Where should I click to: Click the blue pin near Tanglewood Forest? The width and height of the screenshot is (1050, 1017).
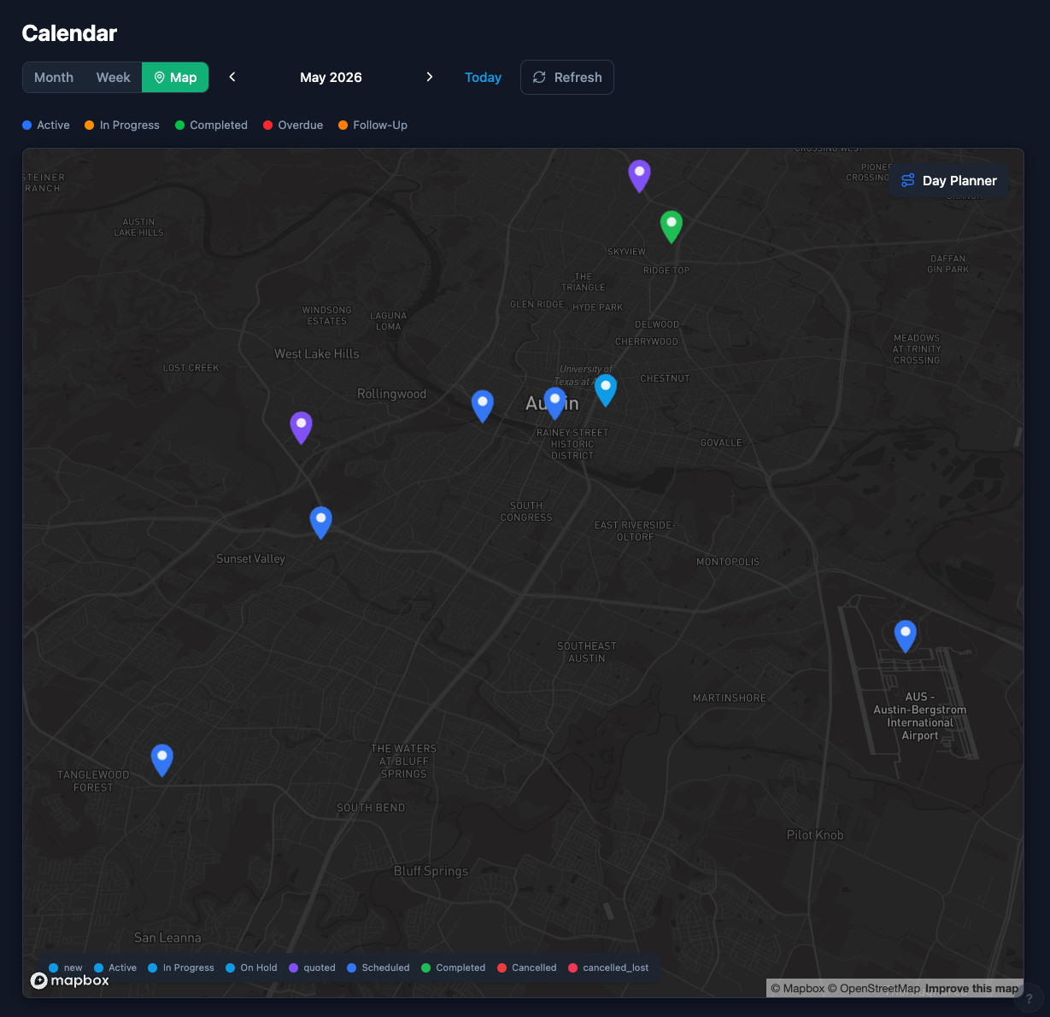coord(162,760)
